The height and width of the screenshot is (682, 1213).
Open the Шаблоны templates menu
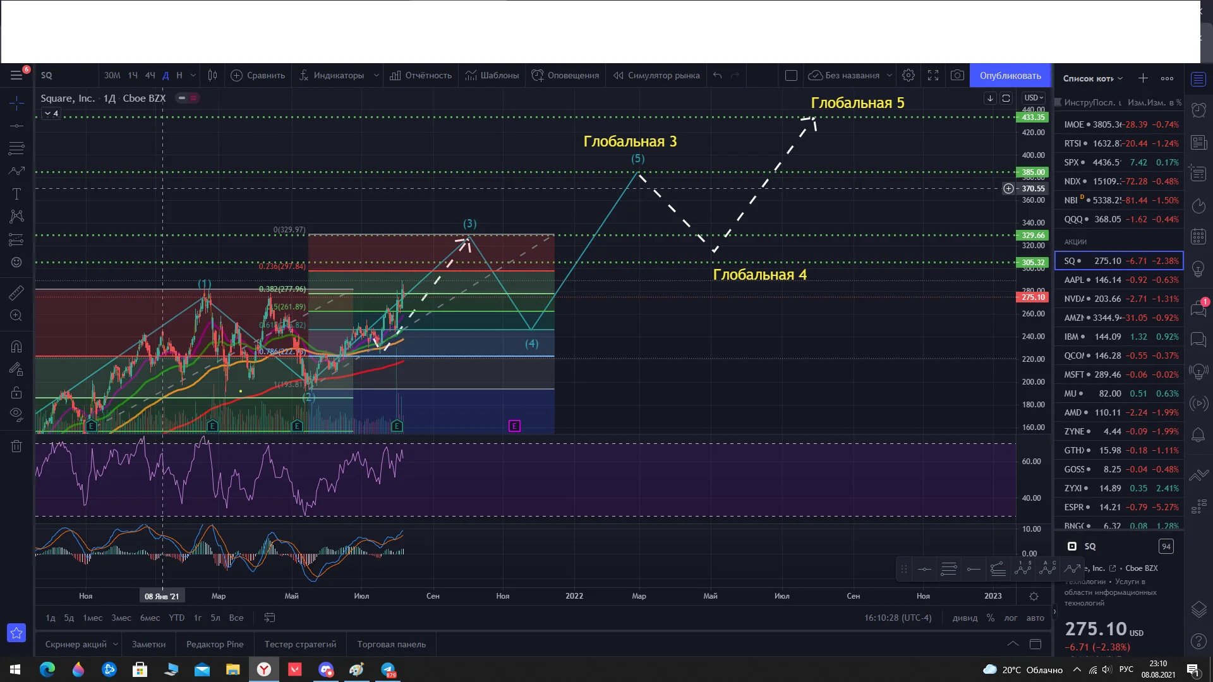tap(492, 76)
